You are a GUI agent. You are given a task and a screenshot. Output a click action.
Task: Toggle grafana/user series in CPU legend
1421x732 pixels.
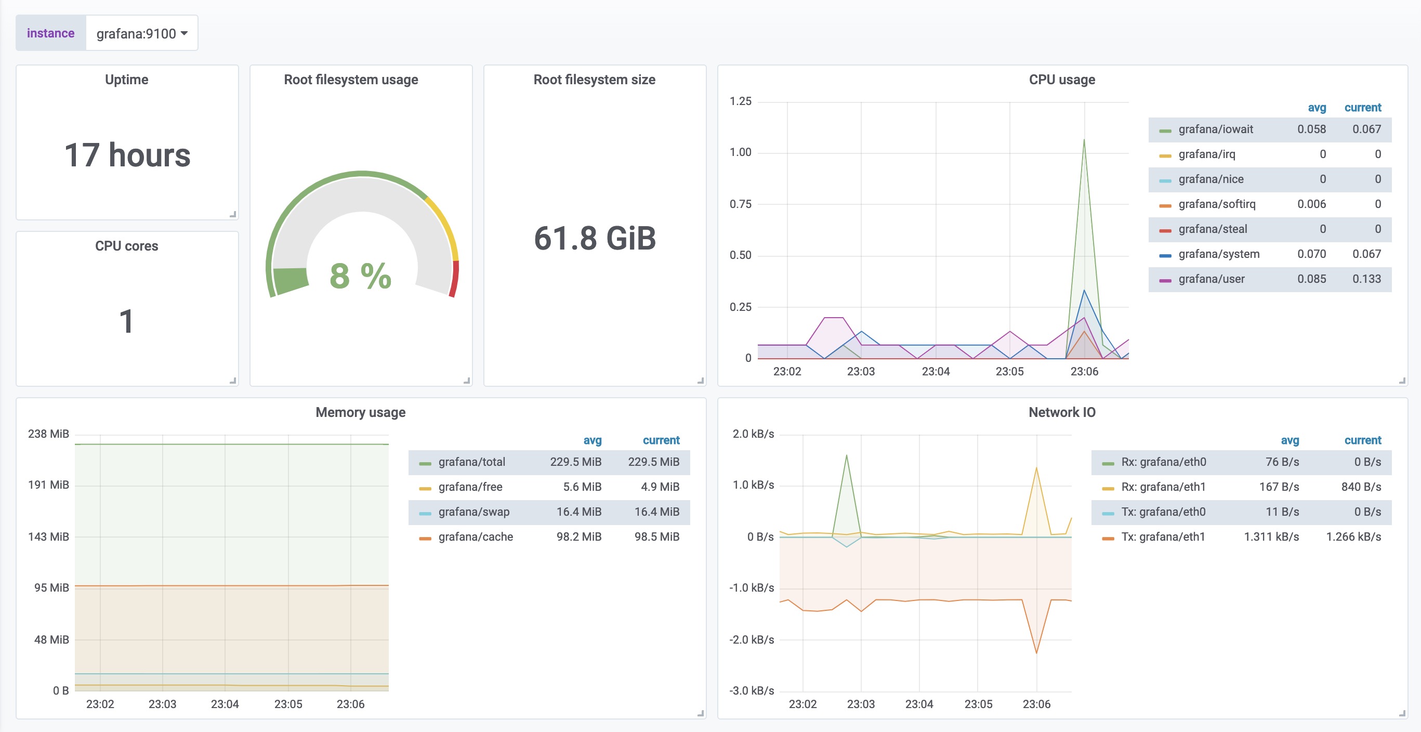(x=1211, y=279)
